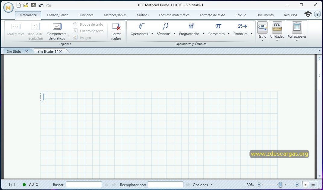
Task: Close the Sin título worksheet tab
Action: 26,51
